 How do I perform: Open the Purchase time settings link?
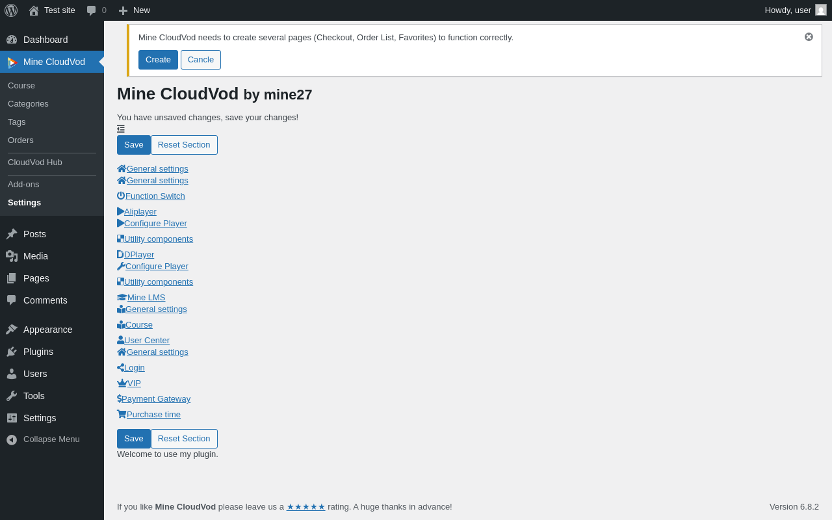153,414
